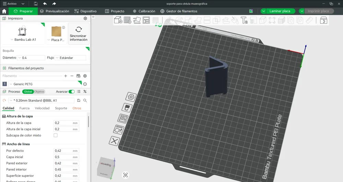Run auto orient from the top toolbar
The width and height of the screenshot is (343, 182).
[x=137, y=20]
